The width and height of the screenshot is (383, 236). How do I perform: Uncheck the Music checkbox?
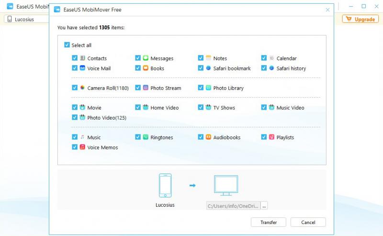click(x=75, y=137)
